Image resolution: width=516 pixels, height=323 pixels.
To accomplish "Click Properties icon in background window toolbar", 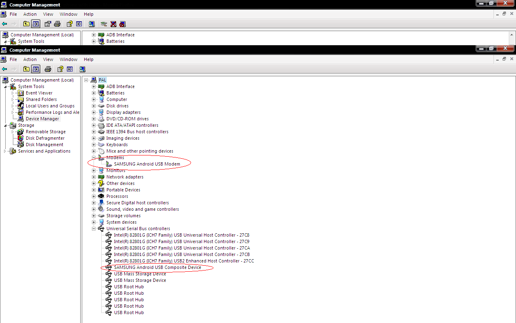I will 48,24.
